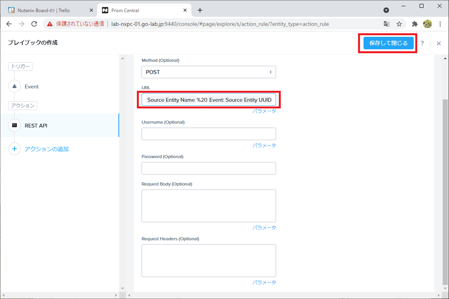This screenshot has height=299, width=449.
Task: Click the パラメータ link under URL
Action: 264,111
